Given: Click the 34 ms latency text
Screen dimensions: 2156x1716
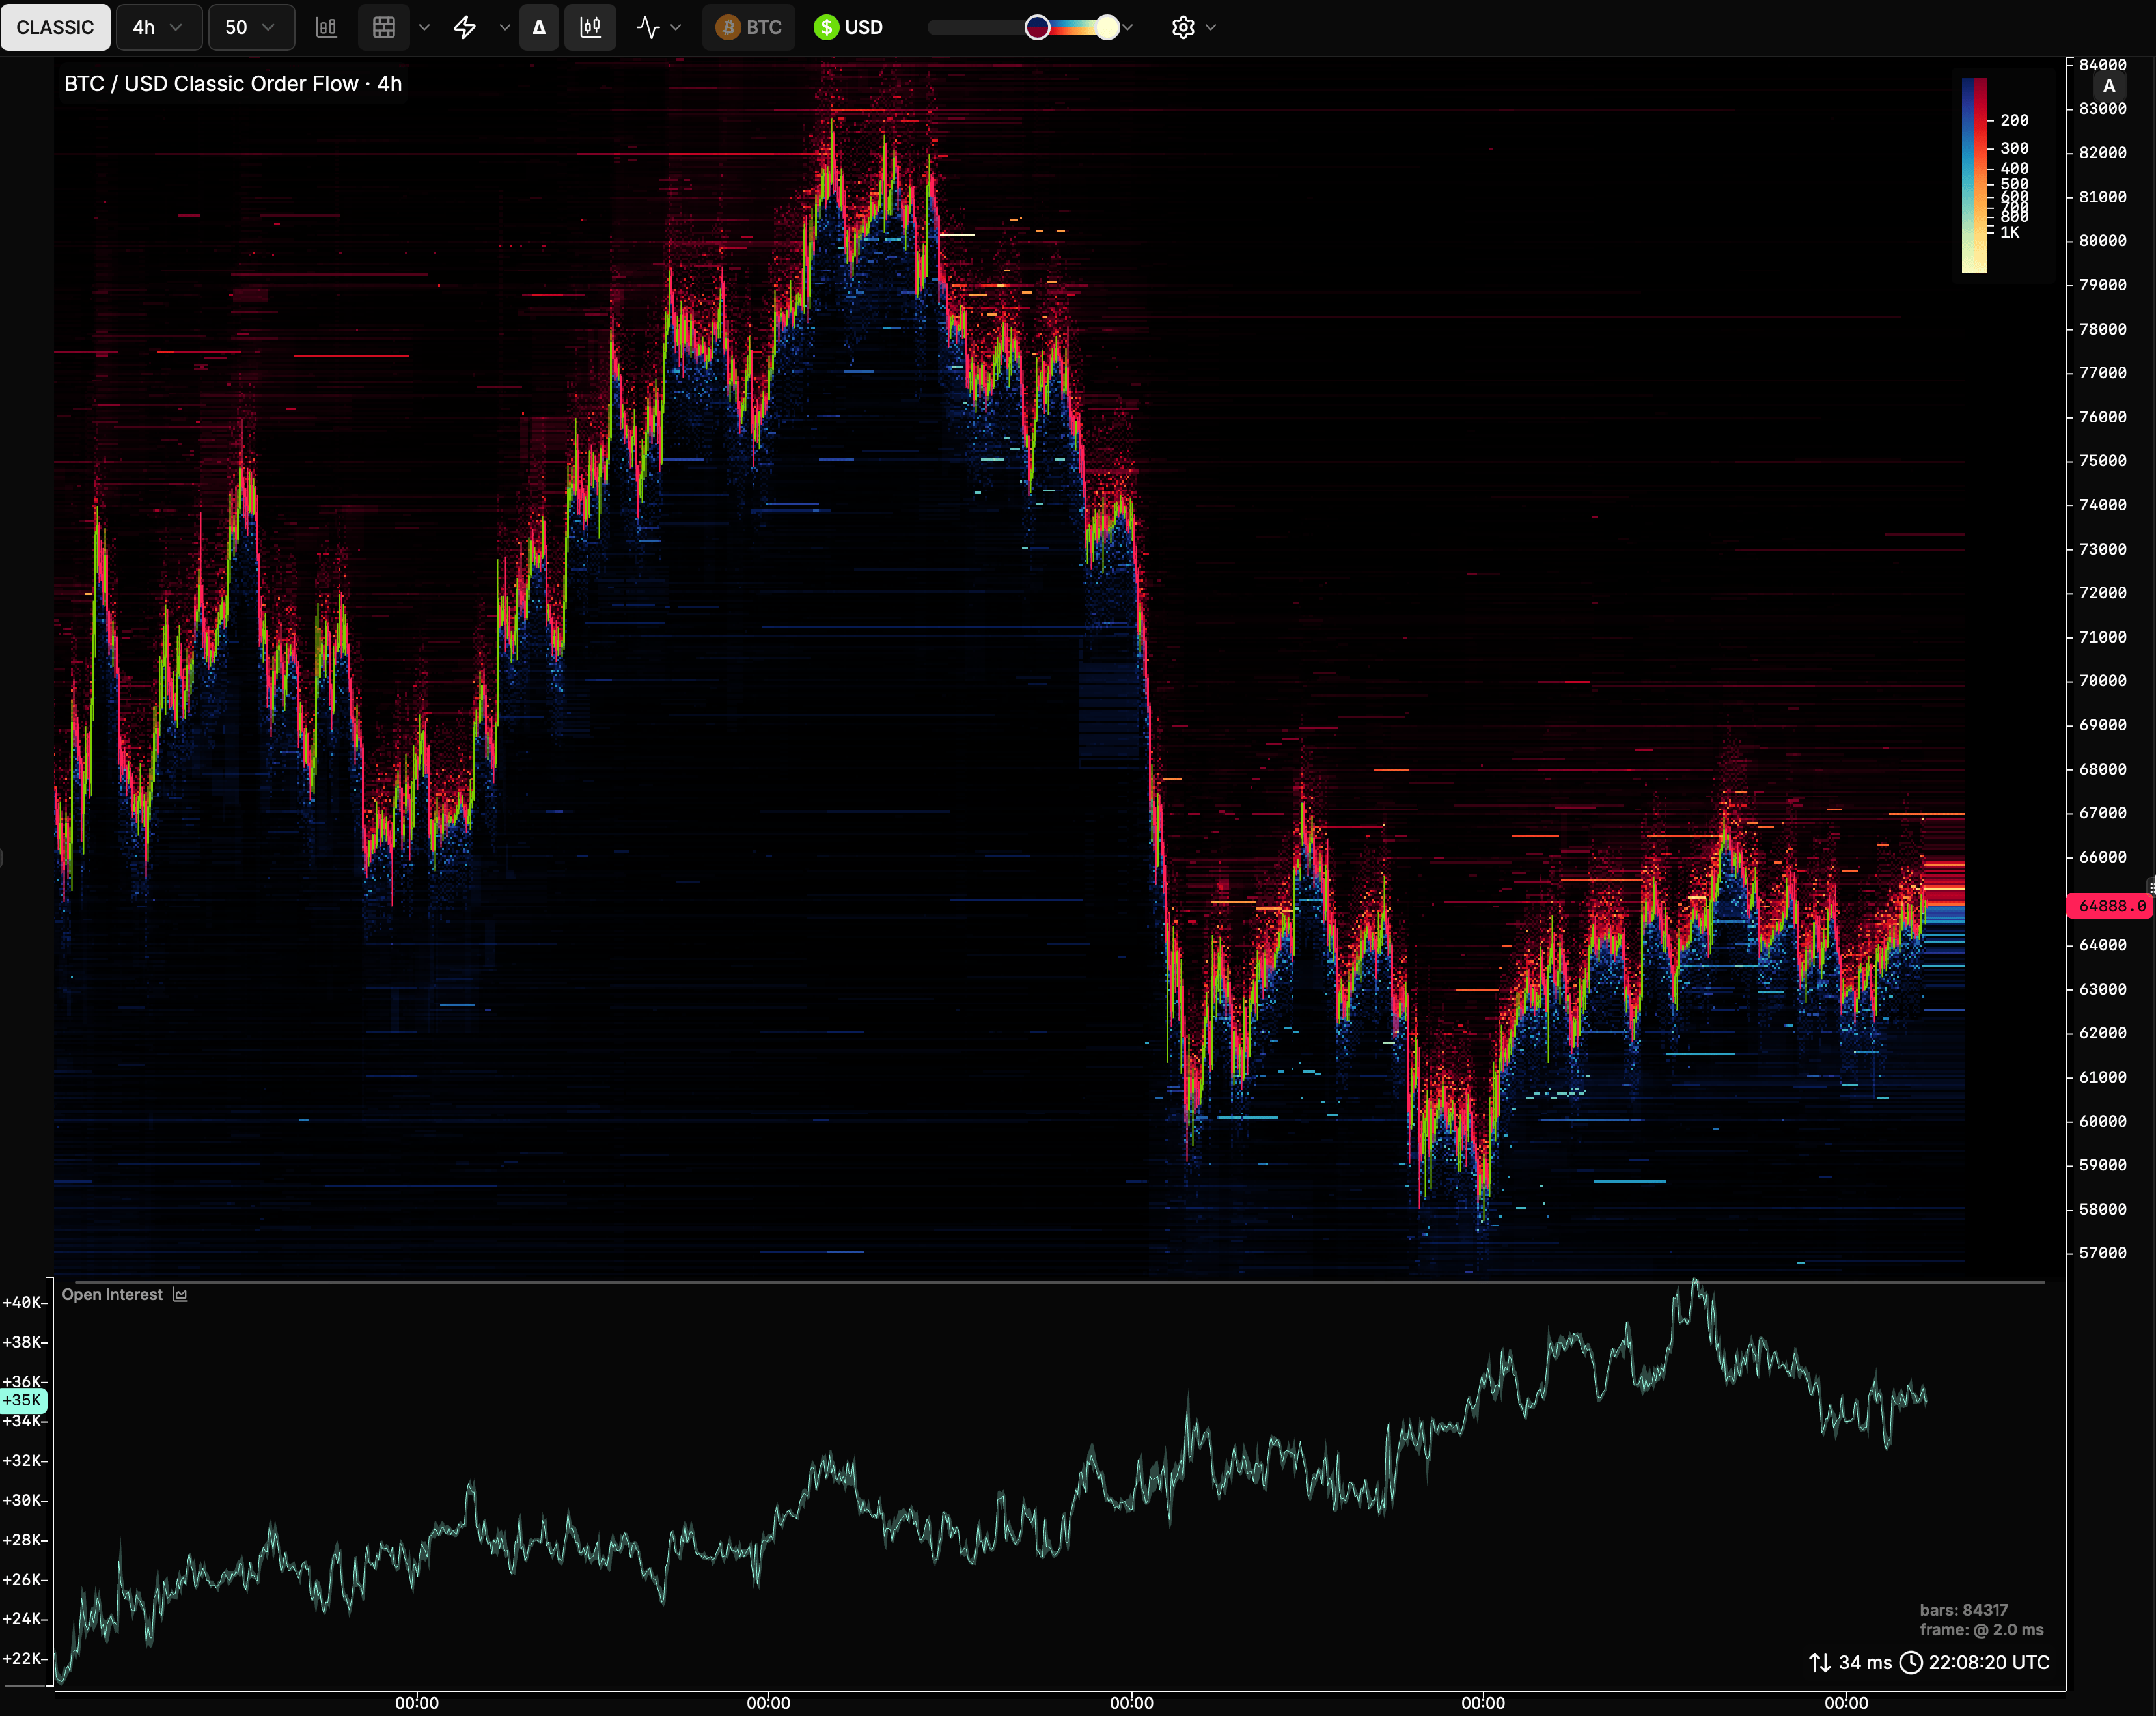Looking at the screenshot, I should point(1865,1662).
